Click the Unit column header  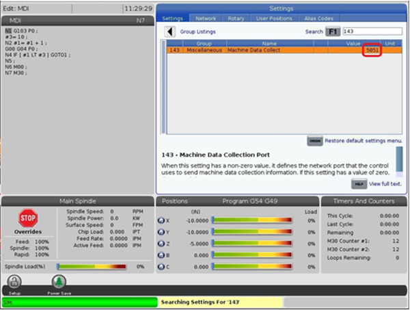click(x=390, y=44)
